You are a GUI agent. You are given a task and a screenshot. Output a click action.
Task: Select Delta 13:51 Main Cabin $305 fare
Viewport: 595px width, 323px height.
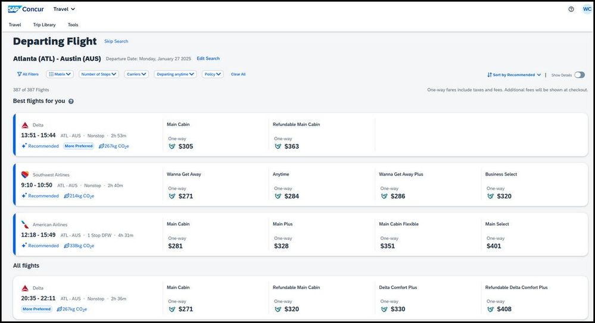[216, 135]
